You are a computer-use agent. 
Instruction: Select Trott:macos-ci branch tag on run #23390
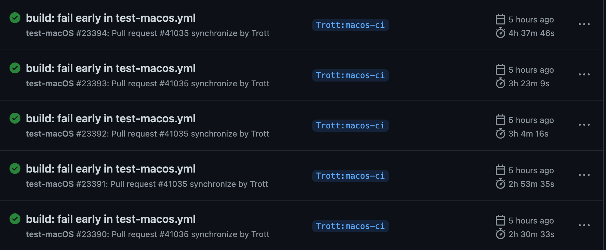pyautogui.click(x=350, y=226)
